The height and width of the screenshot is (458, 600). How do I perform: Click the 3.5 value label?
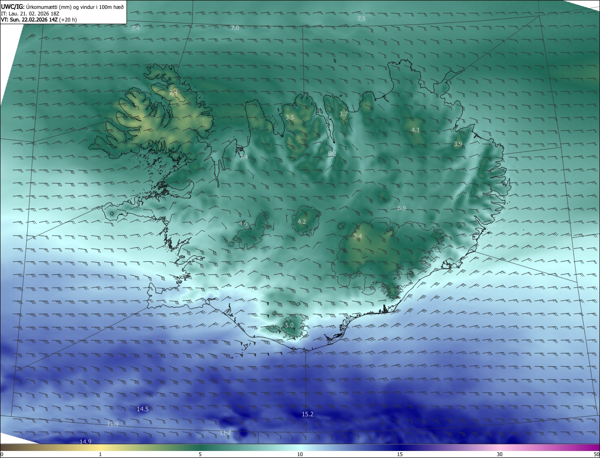pyautogui.click(x=290, y=117)
